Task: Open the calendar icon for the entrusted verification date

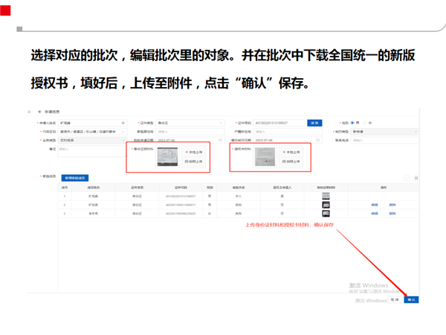Action: 318,141
